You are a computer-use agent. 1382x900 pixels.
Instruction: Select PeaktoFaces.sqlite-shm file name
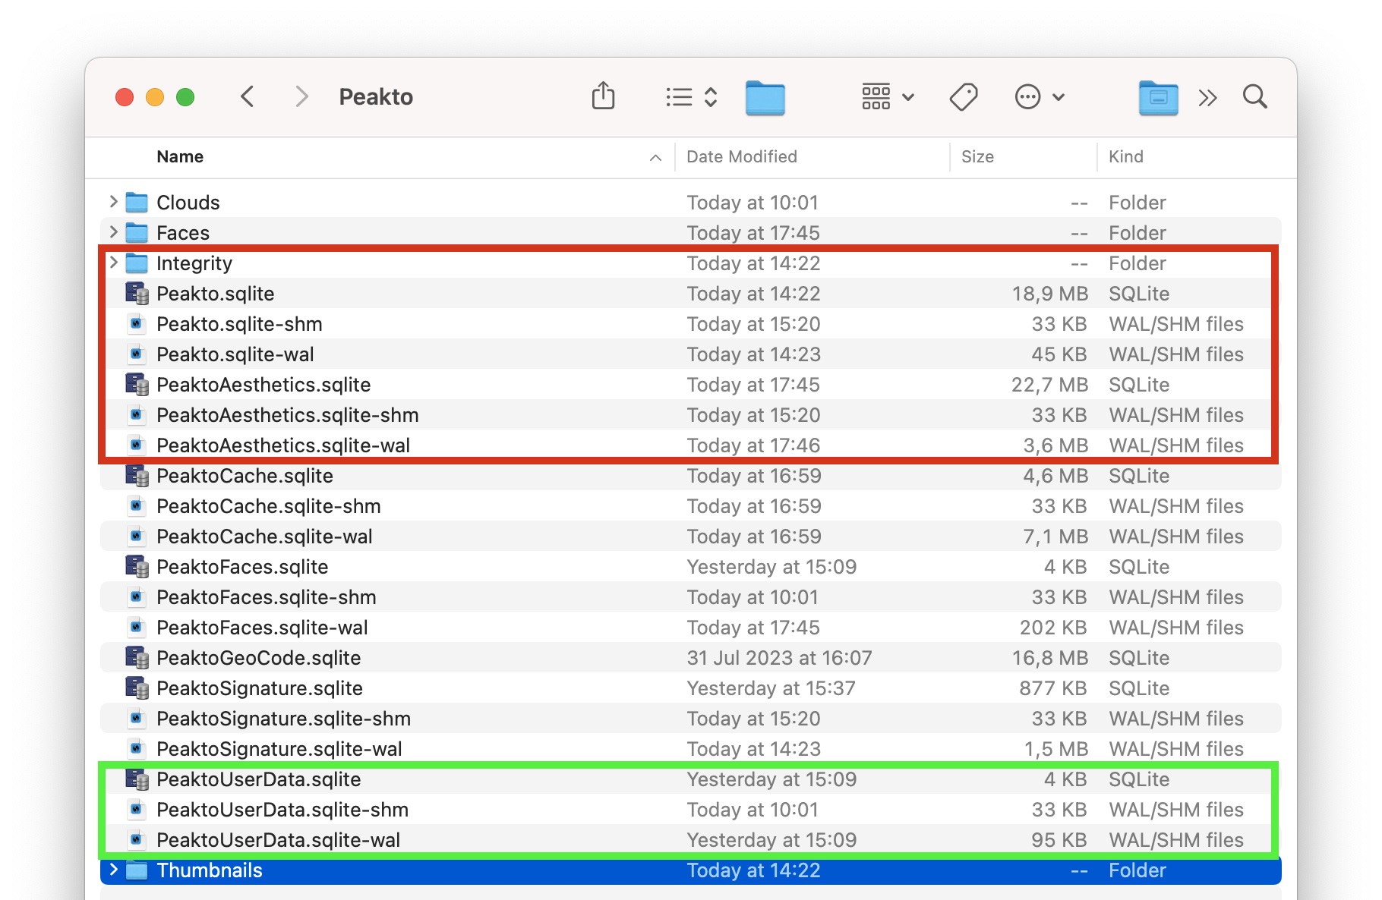267,597
